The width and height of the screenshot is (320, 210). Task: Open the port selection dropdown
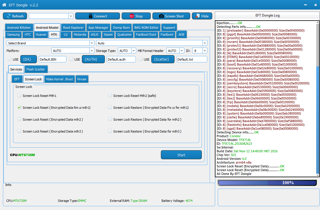(71, 16)
